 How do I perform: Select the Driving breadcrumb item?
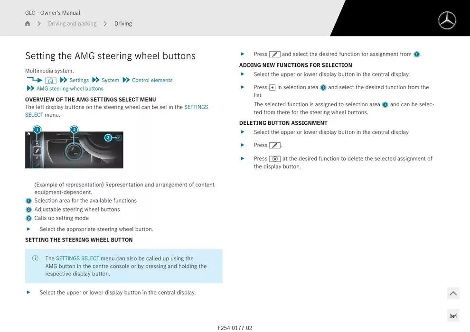123,24
